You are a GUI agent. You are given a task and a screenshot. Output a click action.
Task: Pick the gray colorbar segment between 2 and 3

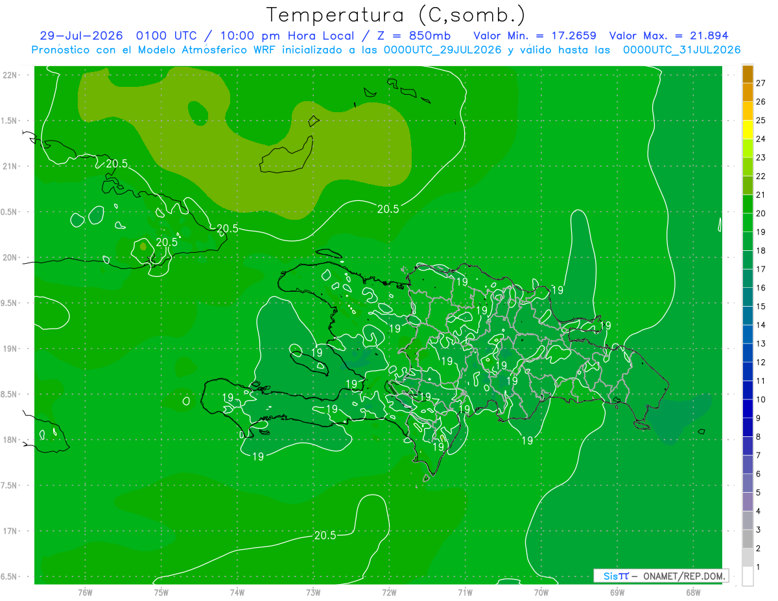(748, 539)
